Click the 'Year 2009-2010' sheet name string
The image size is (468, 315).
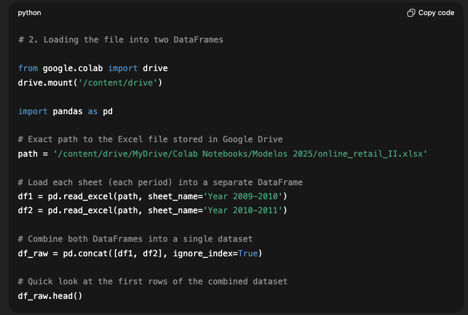(x=248, y=196)
